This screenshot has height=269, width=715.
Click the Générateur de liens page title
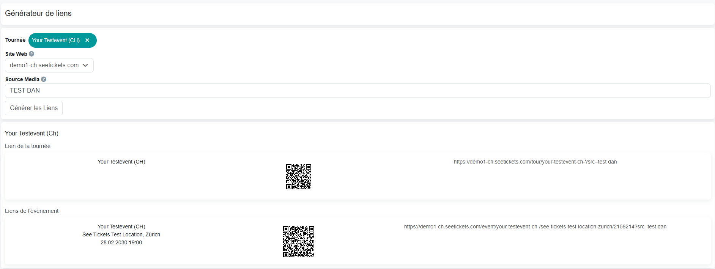(38, 13)
